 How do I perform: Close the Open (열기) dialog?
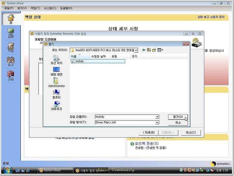186,44
